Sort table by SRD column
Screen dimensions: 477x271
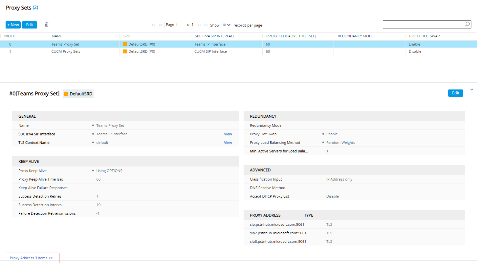tap(127, 36)
